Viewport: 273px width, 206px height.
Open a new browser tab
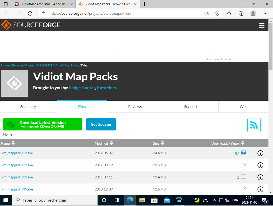pyautogui.click(x=144, y=4)
